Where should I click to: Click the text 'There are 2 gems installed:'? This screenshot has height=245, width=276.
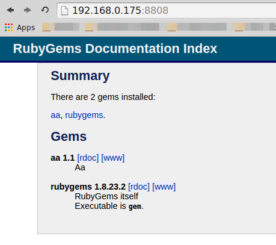[103, 97]
